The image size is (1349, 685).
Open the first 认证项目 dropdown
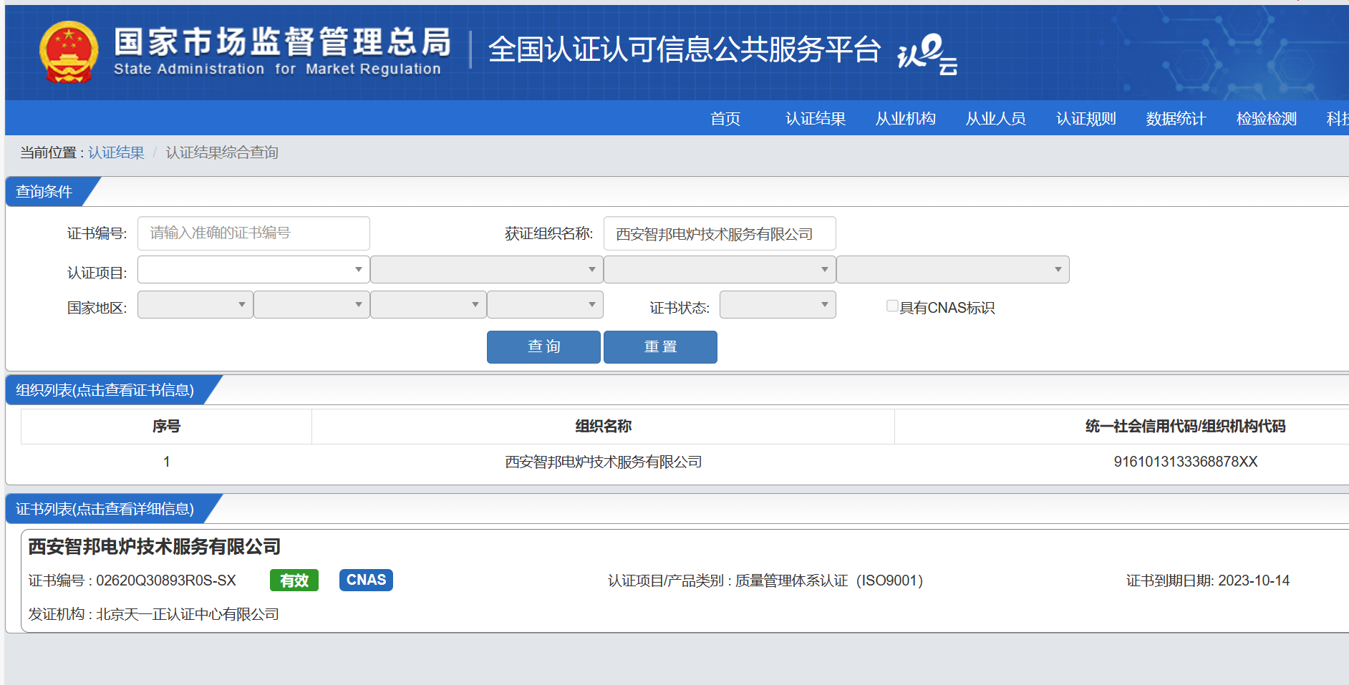pyautogui.click(x=253, y=270)
